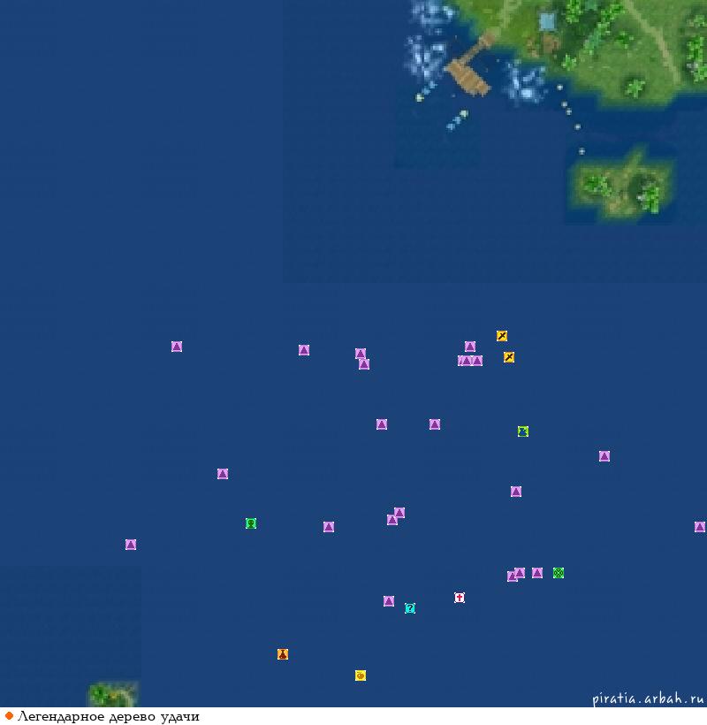This screenshot has height=725, width=707.
Task: Click the "Легендарное дерево удачи" legend text
Action: [x=109, y=717]
